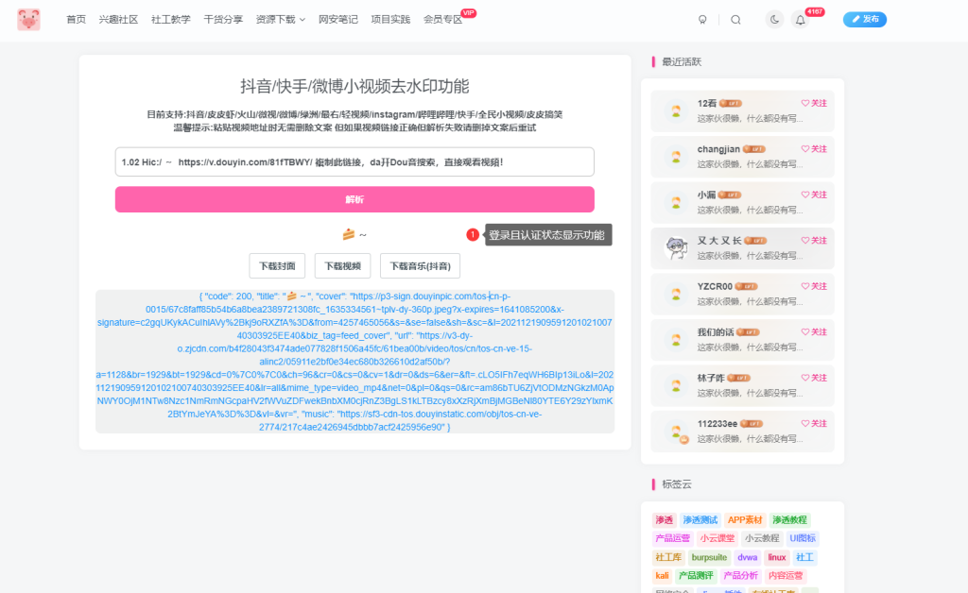Select the dvwa tag

[747, 557]
